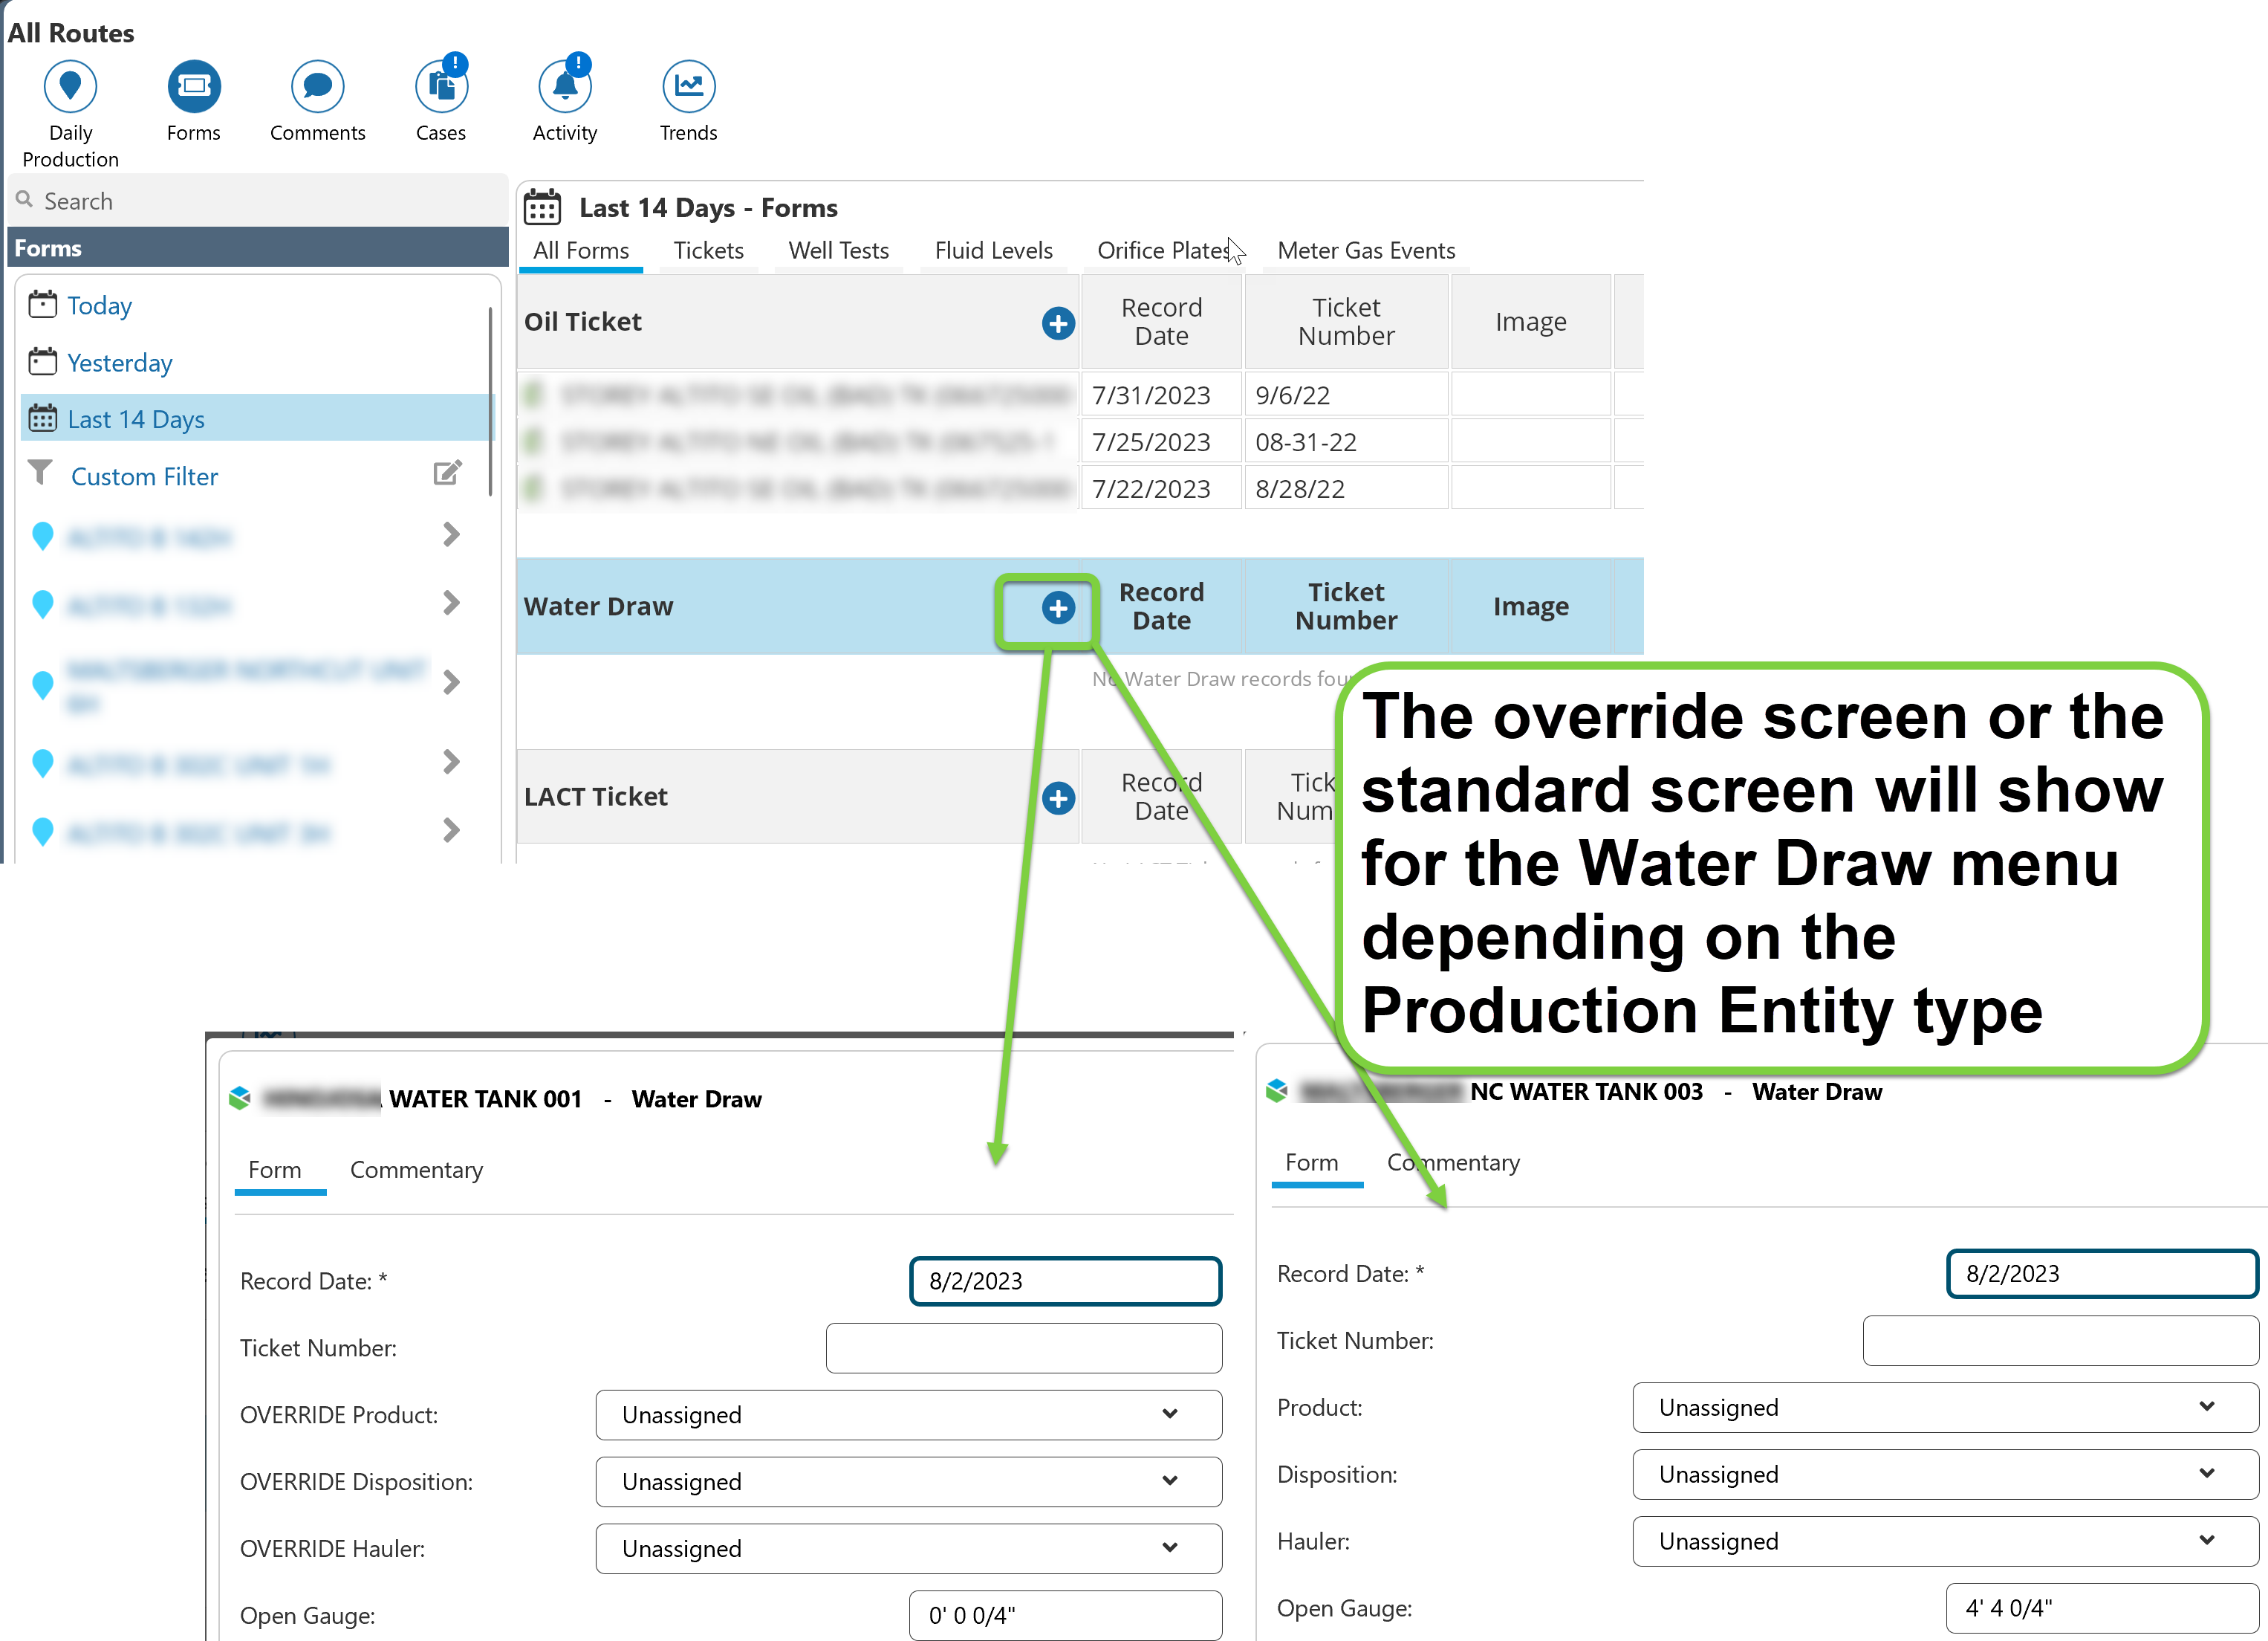Add a new Oil Ticket record

tap(1058, 323)
